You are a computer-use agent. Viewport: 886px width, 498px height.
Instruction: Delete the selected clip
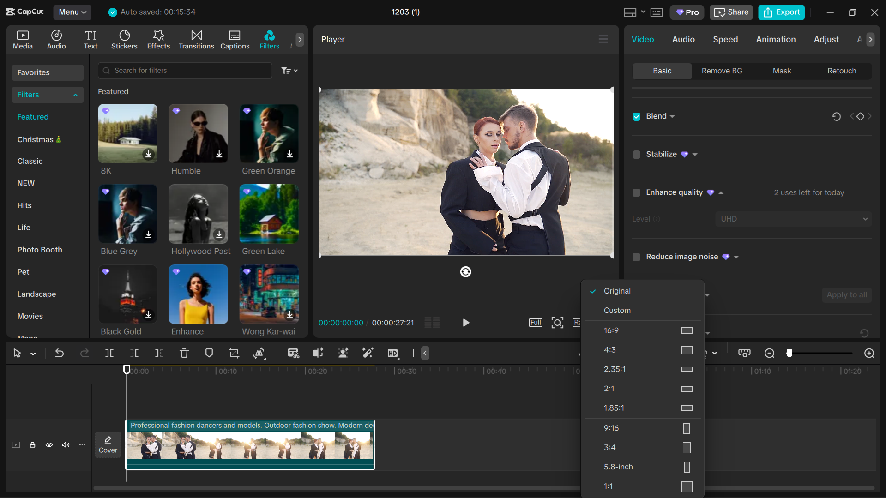pos(184,353)
